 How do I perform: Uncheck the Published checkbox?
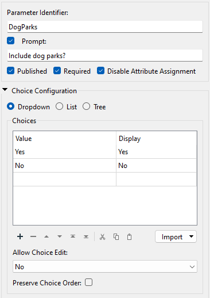[x=11, y=71]
